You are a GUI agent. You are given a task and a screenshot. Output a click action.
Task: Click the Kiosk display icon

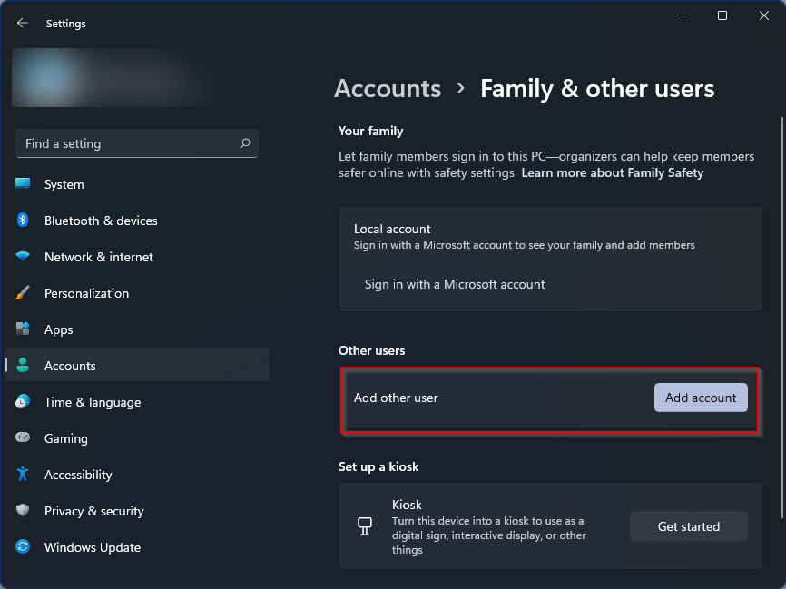click(x=367, y=526)
